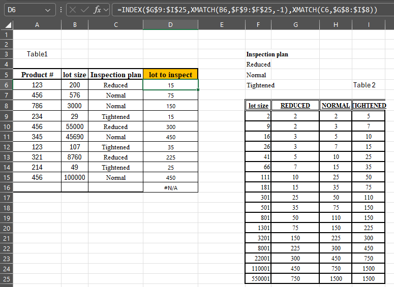Screen dimensions: 394x287
Task: Select product number 234
Action: (37, 116)
